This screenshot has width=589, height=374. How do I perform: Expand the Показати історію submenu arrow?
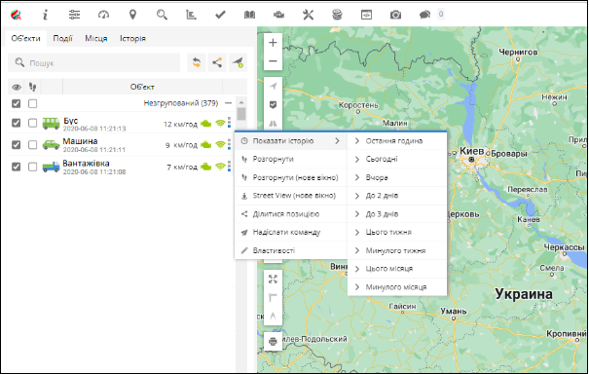coord(337,141)
